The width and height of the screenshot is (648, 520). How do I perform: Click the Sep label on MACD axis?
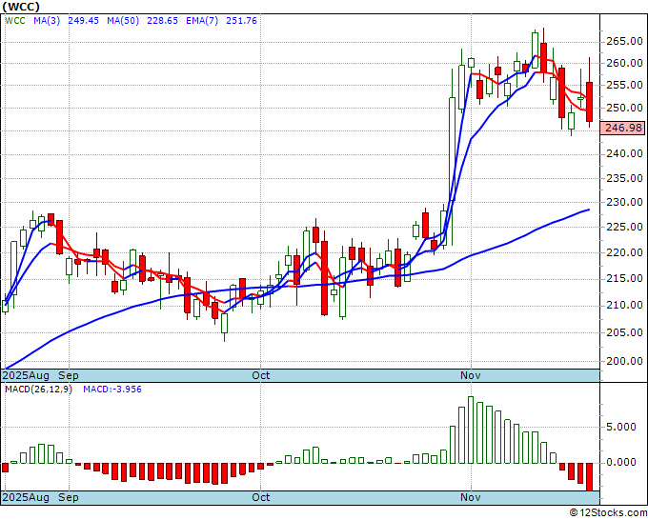(x=69, y=497)
